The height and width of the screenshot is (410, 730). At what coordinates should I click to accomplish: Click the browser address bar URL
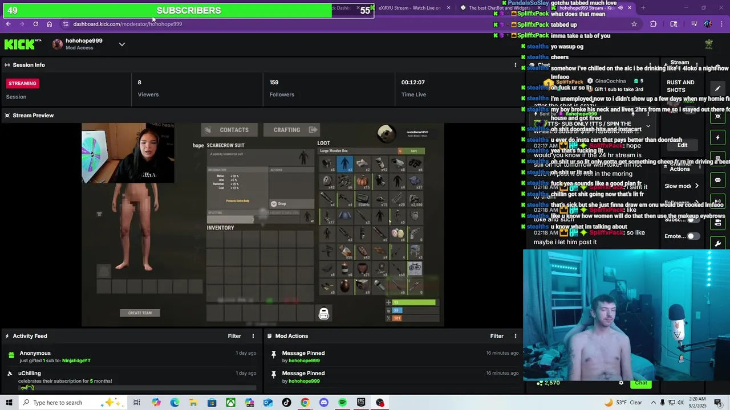coord(127,24)
